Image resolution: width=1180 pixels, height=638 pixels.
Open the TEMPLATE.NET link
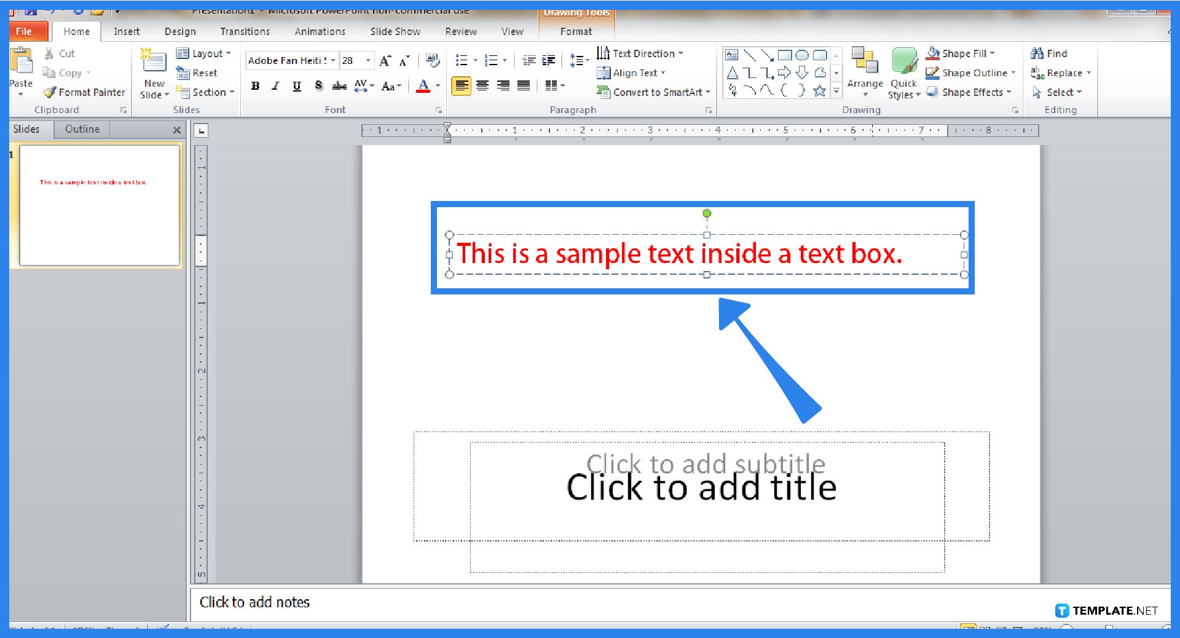(1105, 610)
